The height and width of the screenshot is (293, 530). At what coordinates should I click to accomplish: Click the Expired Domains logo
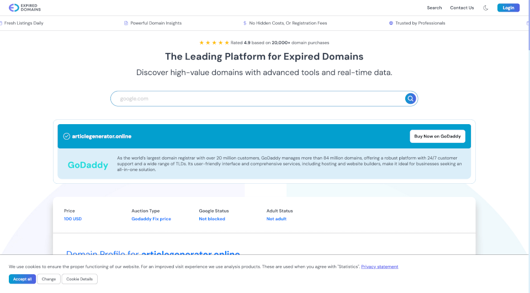pyautogui.click(x=25, y=8)
